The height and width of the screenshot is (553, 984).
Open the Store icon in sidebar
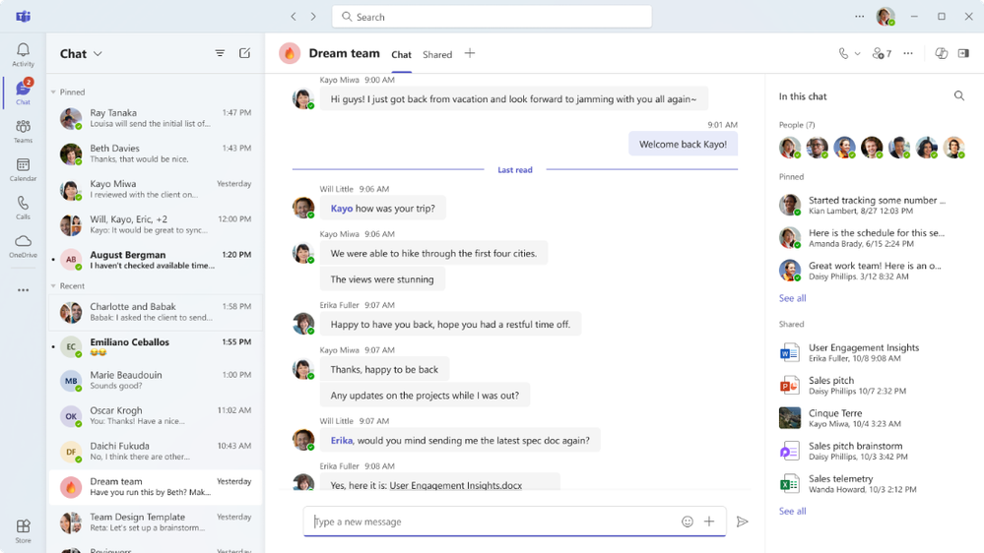[x=24, y=530]
